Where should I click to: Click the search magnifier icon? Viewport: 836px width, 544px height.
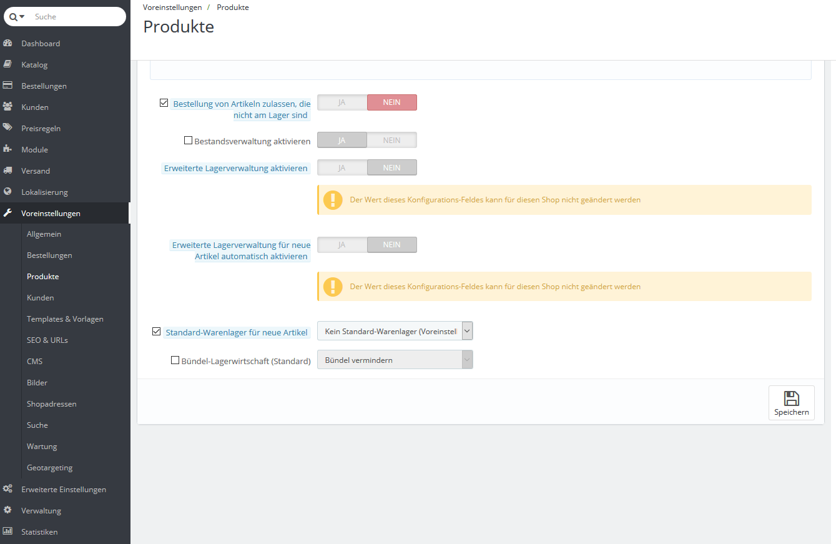pos(13,17)
